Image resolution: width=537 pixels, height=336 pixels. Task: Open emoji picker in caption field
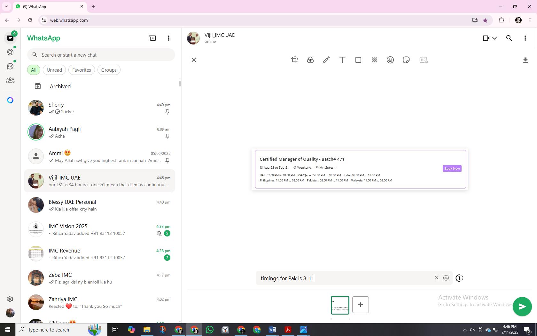coord(446,278)
